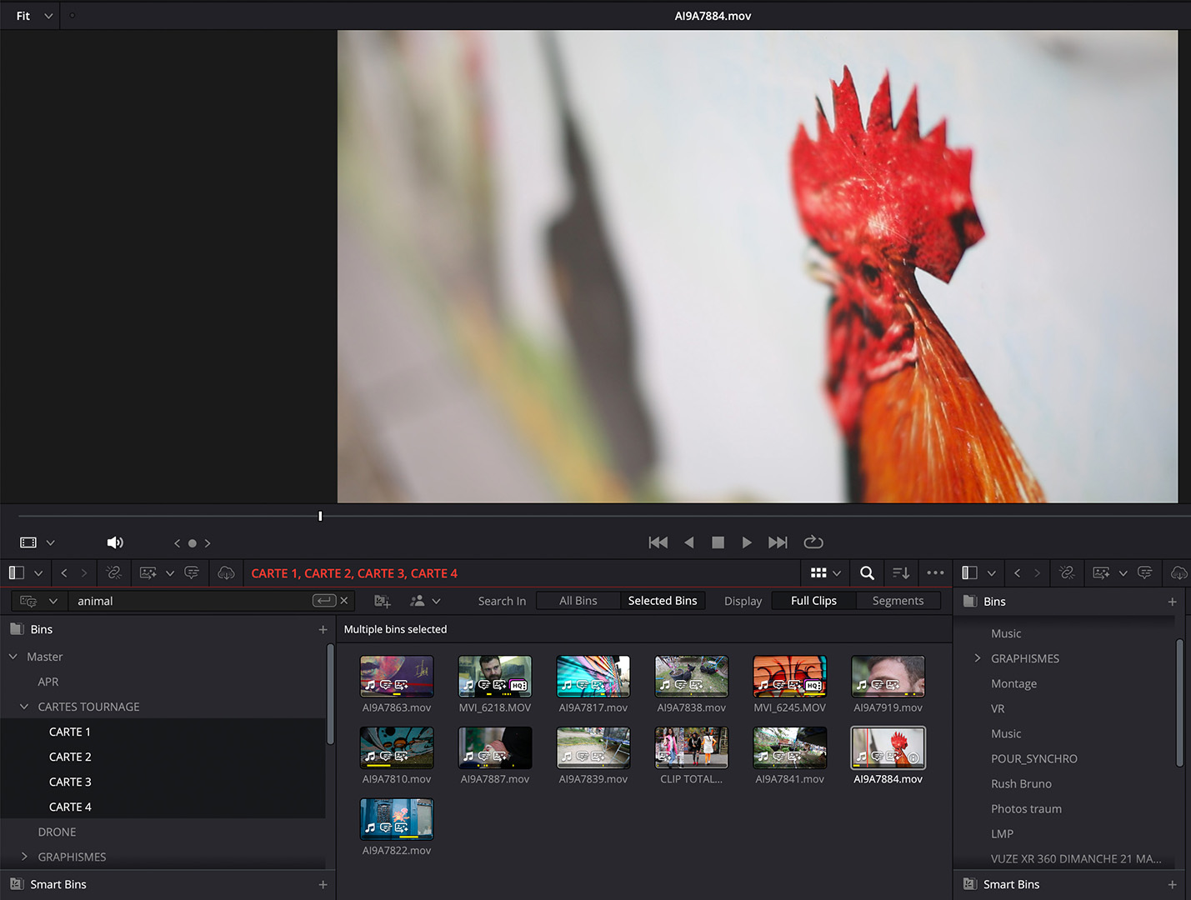Play the clip forward
The width and height of the screenshot is (1191, 900).
(x=747, y=542)
